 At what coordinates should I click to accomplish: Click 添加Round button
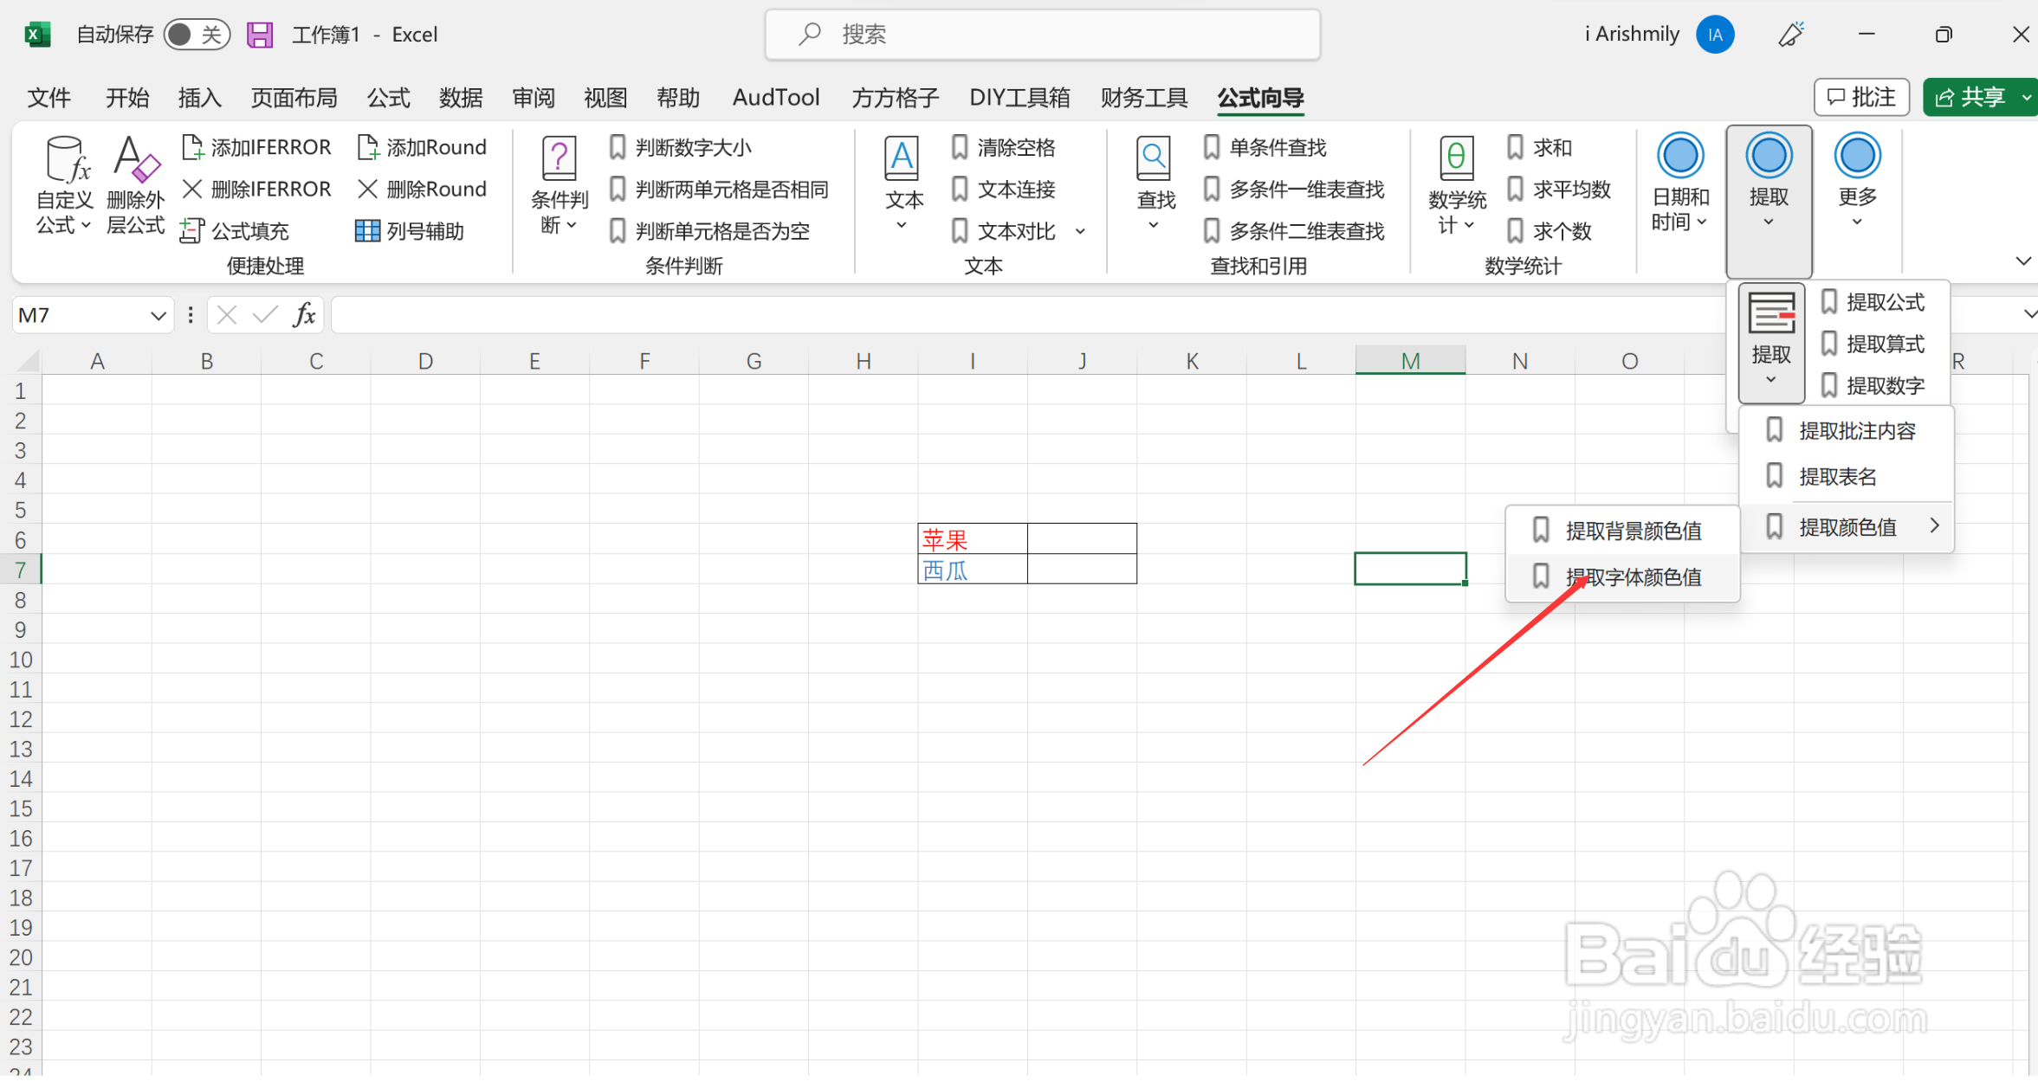point(422,147)
